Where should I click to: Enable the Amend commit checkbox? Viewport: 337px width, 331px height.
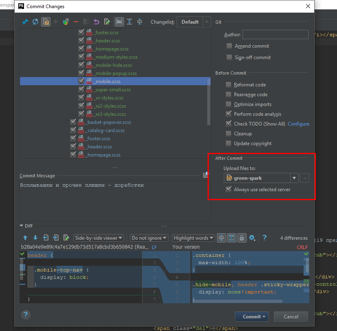pos(230,46)
